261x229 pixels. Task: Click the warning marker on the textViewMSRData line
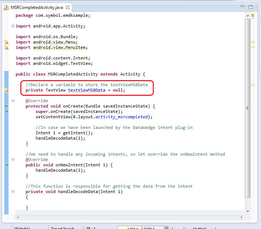tap(6, 90)
